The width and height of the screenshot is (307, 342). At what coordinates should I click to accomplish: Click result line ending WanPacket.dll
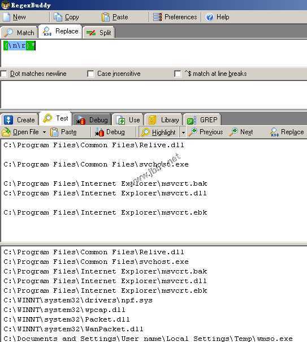pyautogui.click(x=73, y=329)
